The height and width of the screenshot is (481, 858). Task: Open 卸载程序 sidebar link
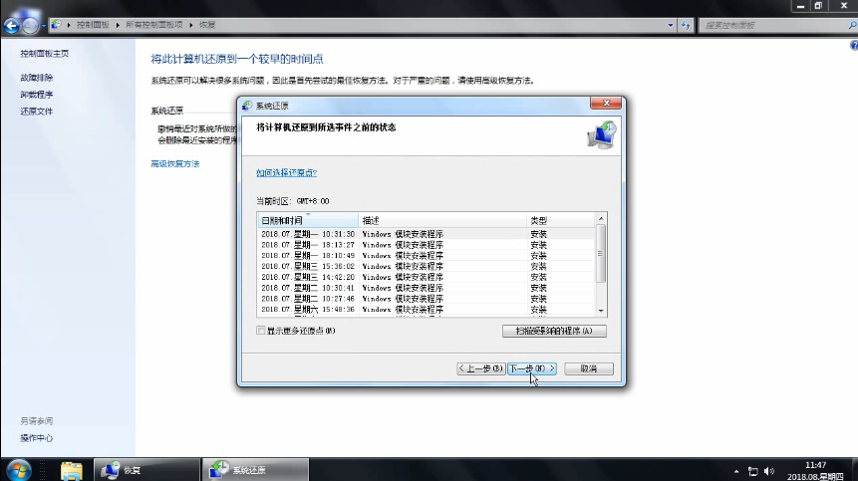pos(36,95)
